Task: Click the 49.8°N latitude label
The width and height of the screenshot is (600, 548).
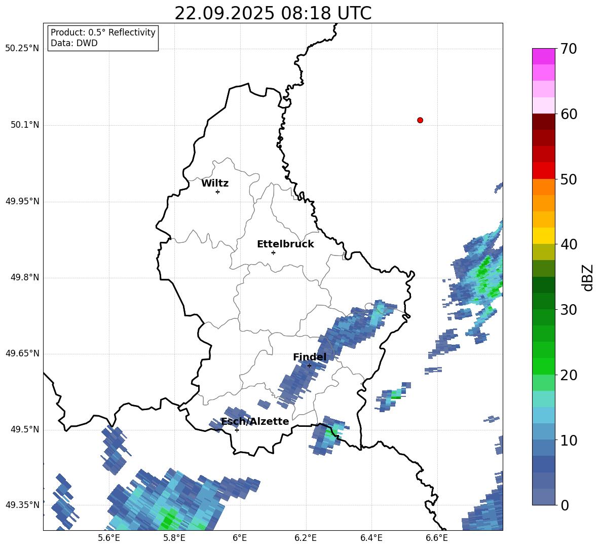Action: [25, 277]
